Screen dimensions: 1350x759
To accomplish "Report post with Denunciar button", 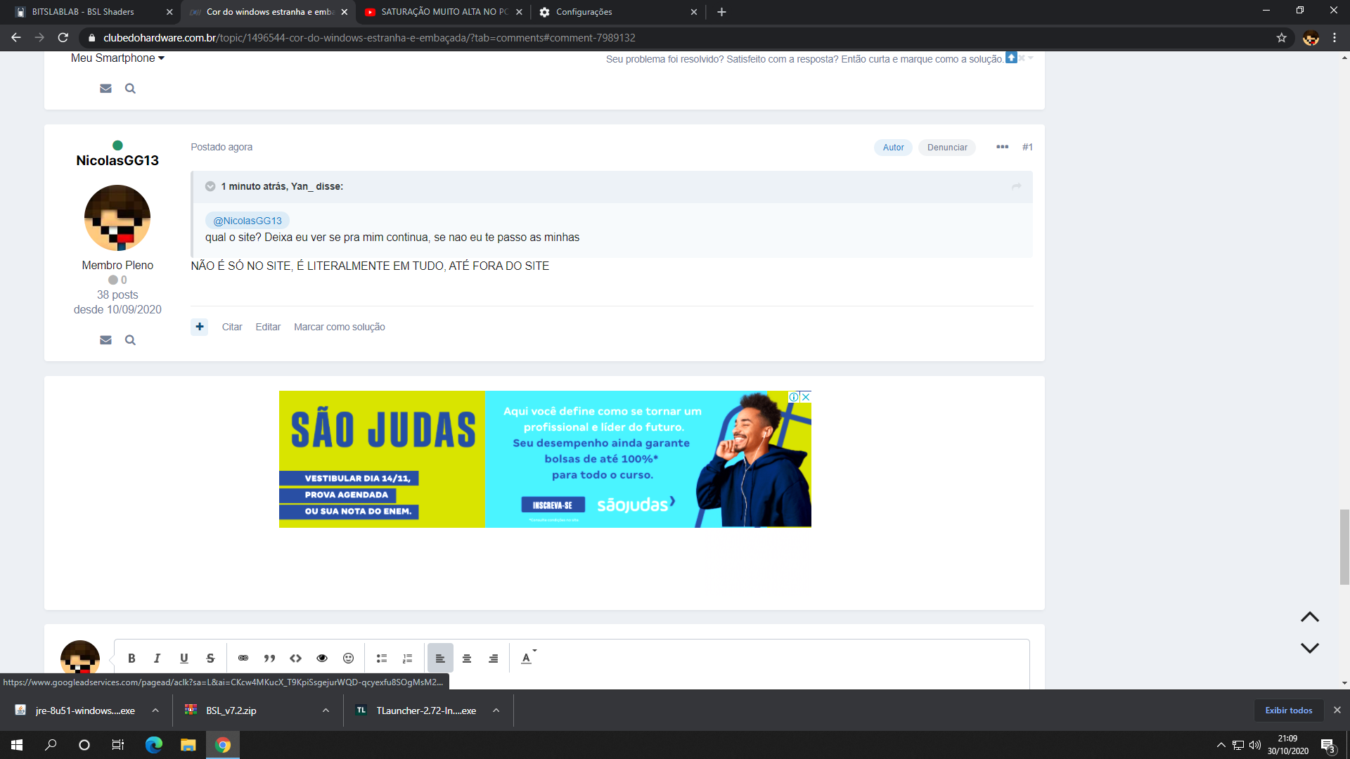I will click(x=947, y=148).
